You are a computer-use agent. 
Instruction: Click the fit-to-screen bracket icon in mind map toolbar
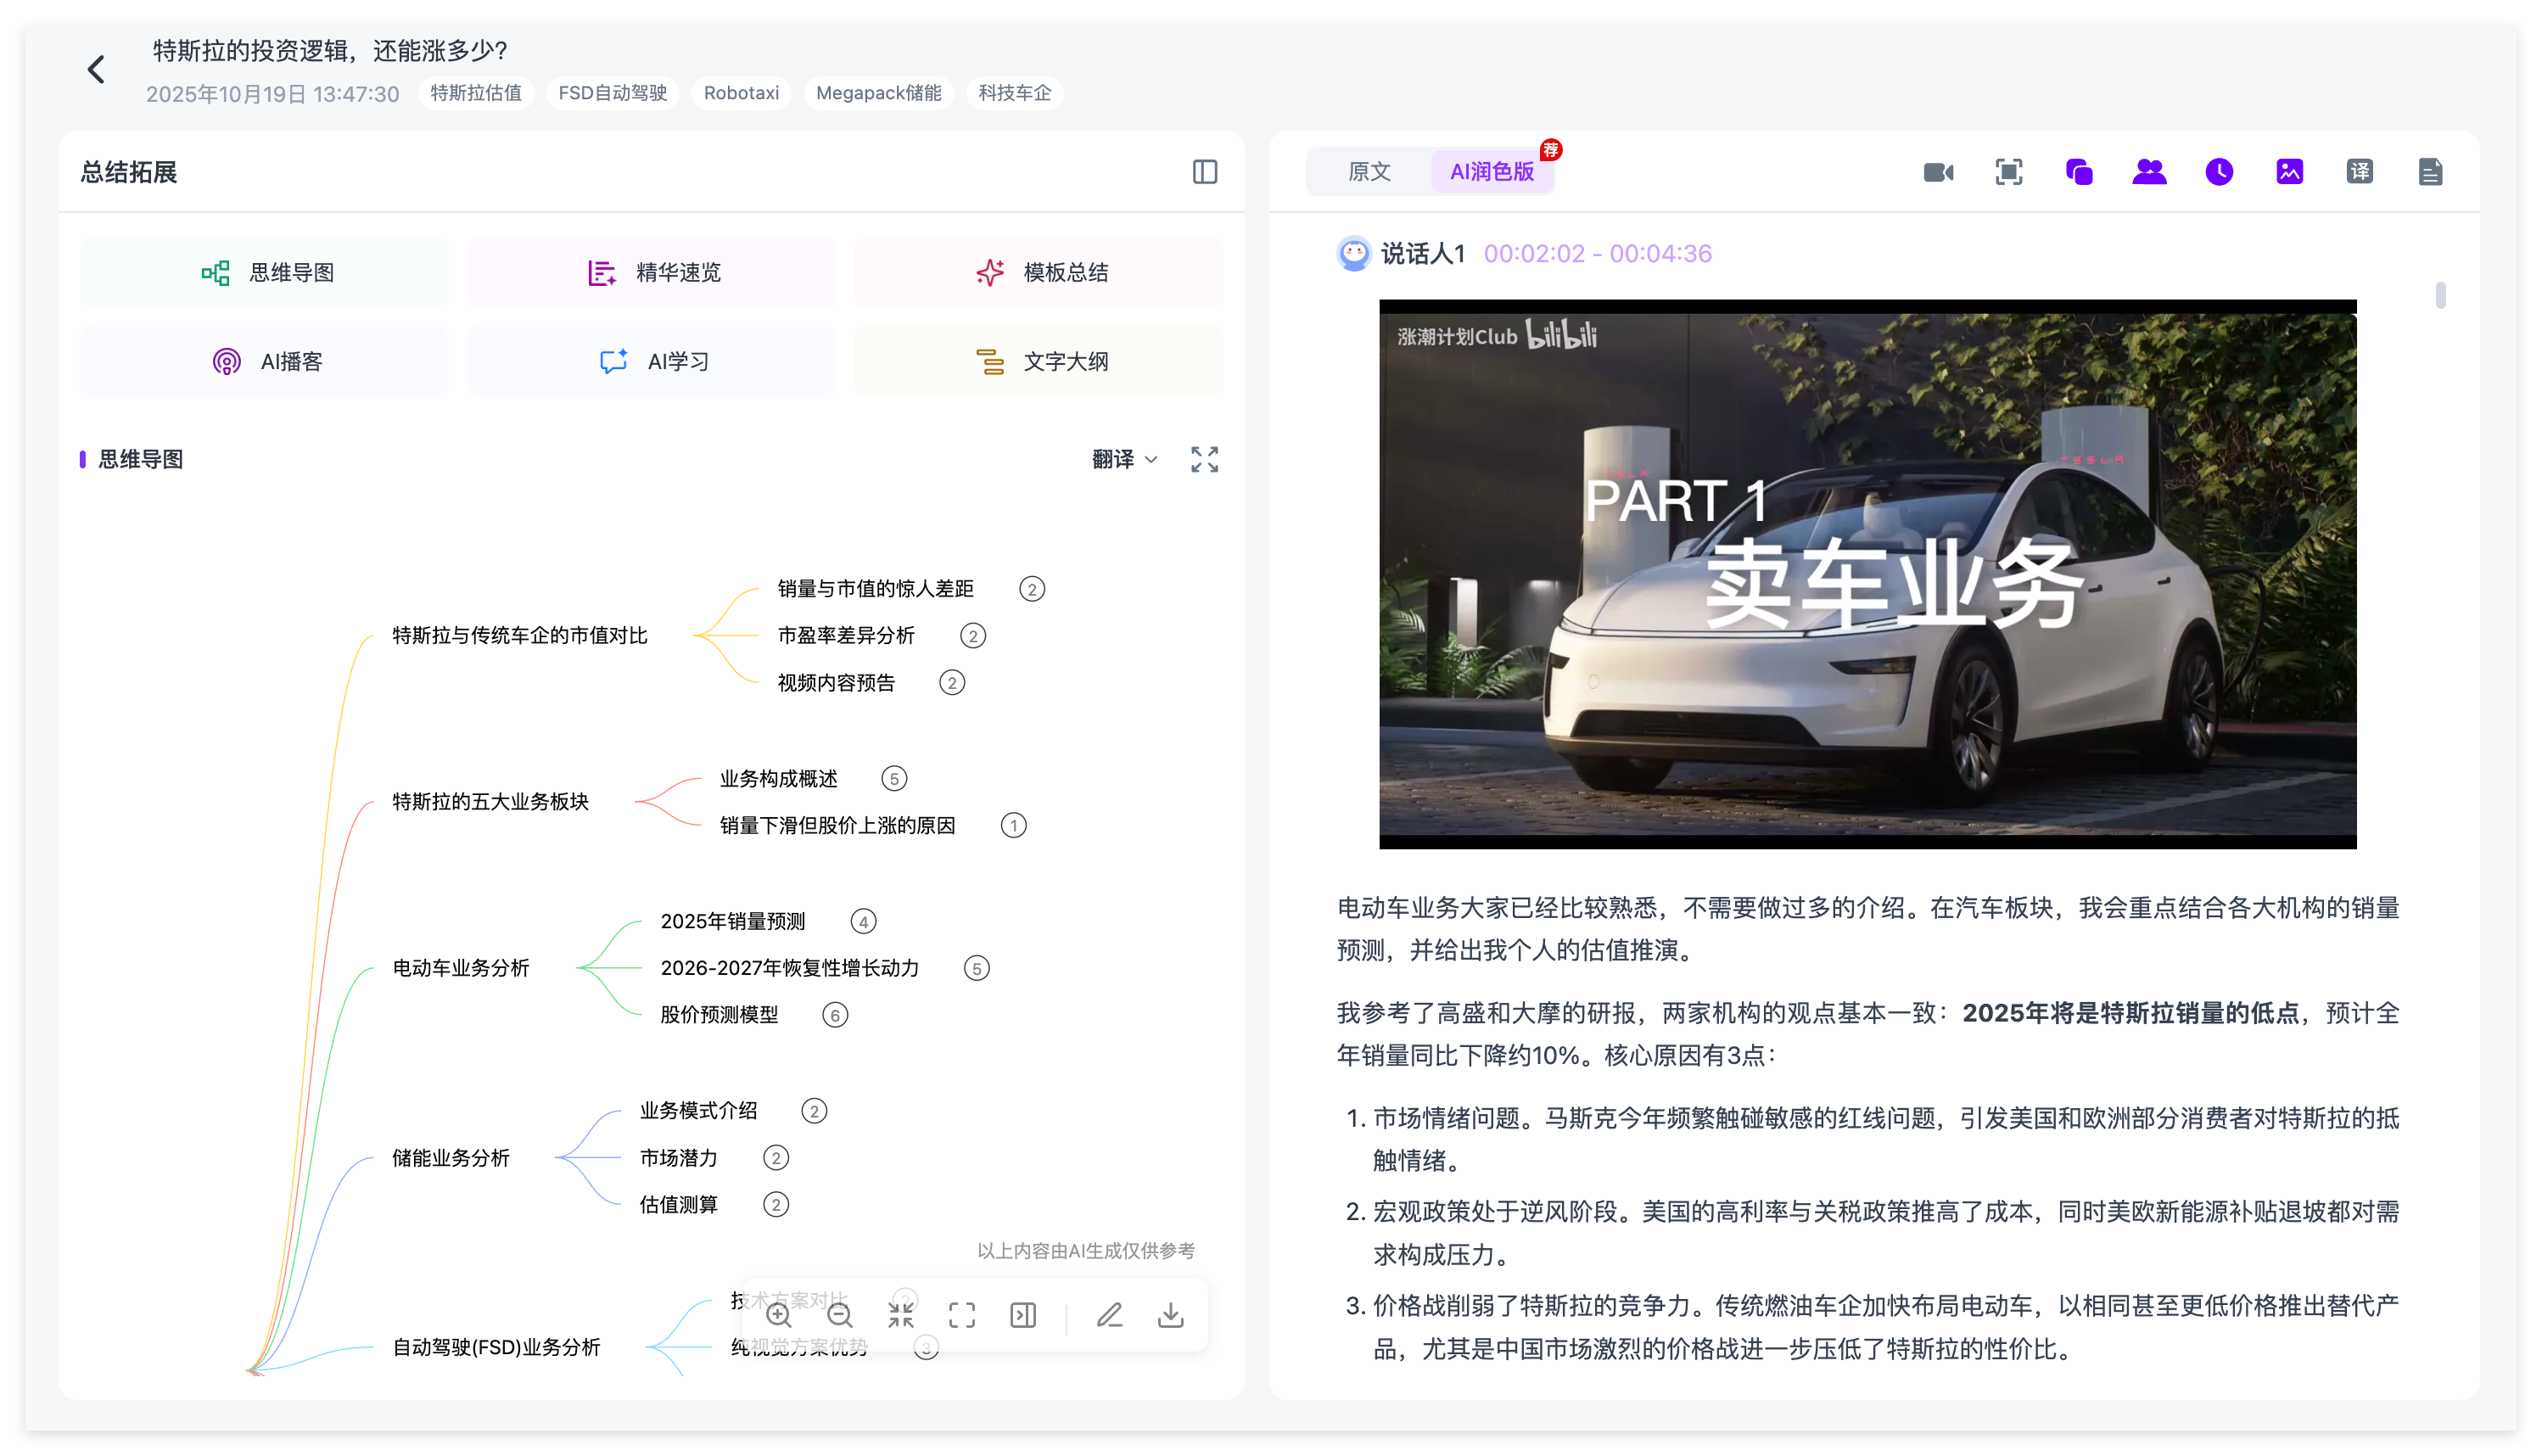pos(962,1316)
